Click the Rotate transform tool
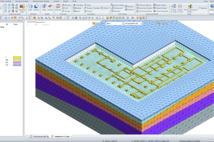Image resolution: width=214 pixels, height=142 pixels. tap(77, 8)
